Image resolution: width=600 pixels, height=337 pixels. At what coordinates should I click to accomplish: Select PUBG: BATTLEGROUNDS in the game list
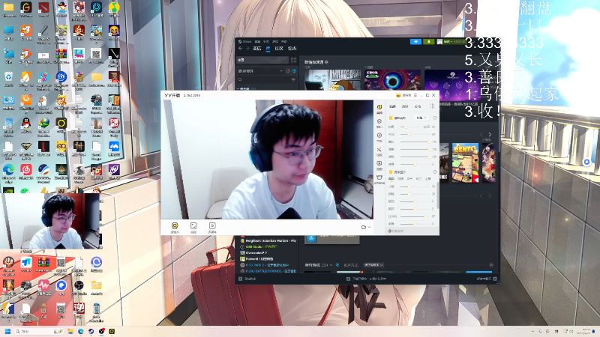(268, 271)
